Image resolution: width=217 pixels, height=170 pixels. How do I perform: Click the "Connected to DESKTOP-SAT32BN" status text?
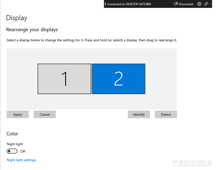[x=129, y=4]
